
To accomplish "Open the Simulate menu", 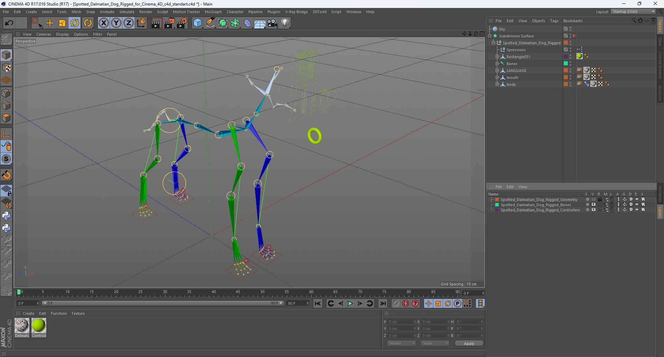I will (x=127, y=12).
